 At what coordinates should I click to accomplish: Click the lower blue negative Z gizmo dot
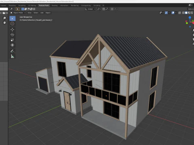[x=190, y=27]
